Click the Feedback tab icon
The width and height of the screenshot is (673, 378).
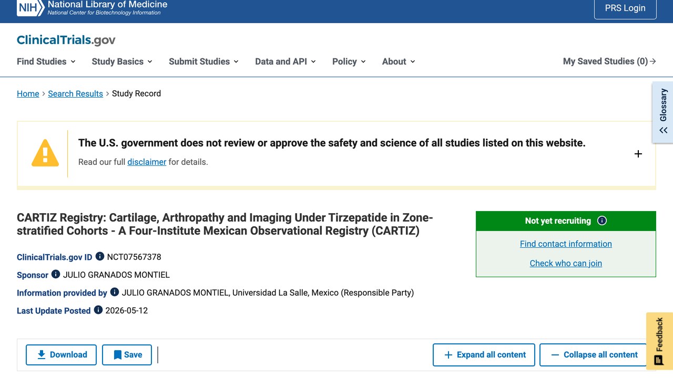pos(659,360)
